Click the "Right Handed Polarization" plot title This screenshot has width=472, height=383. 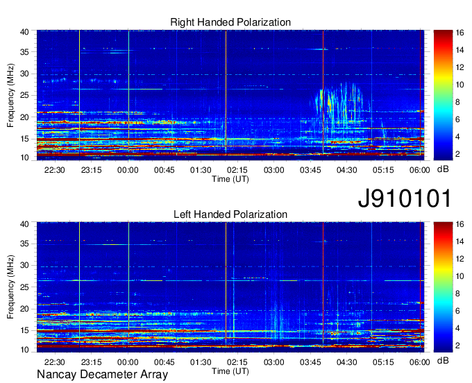click(230, 22)
